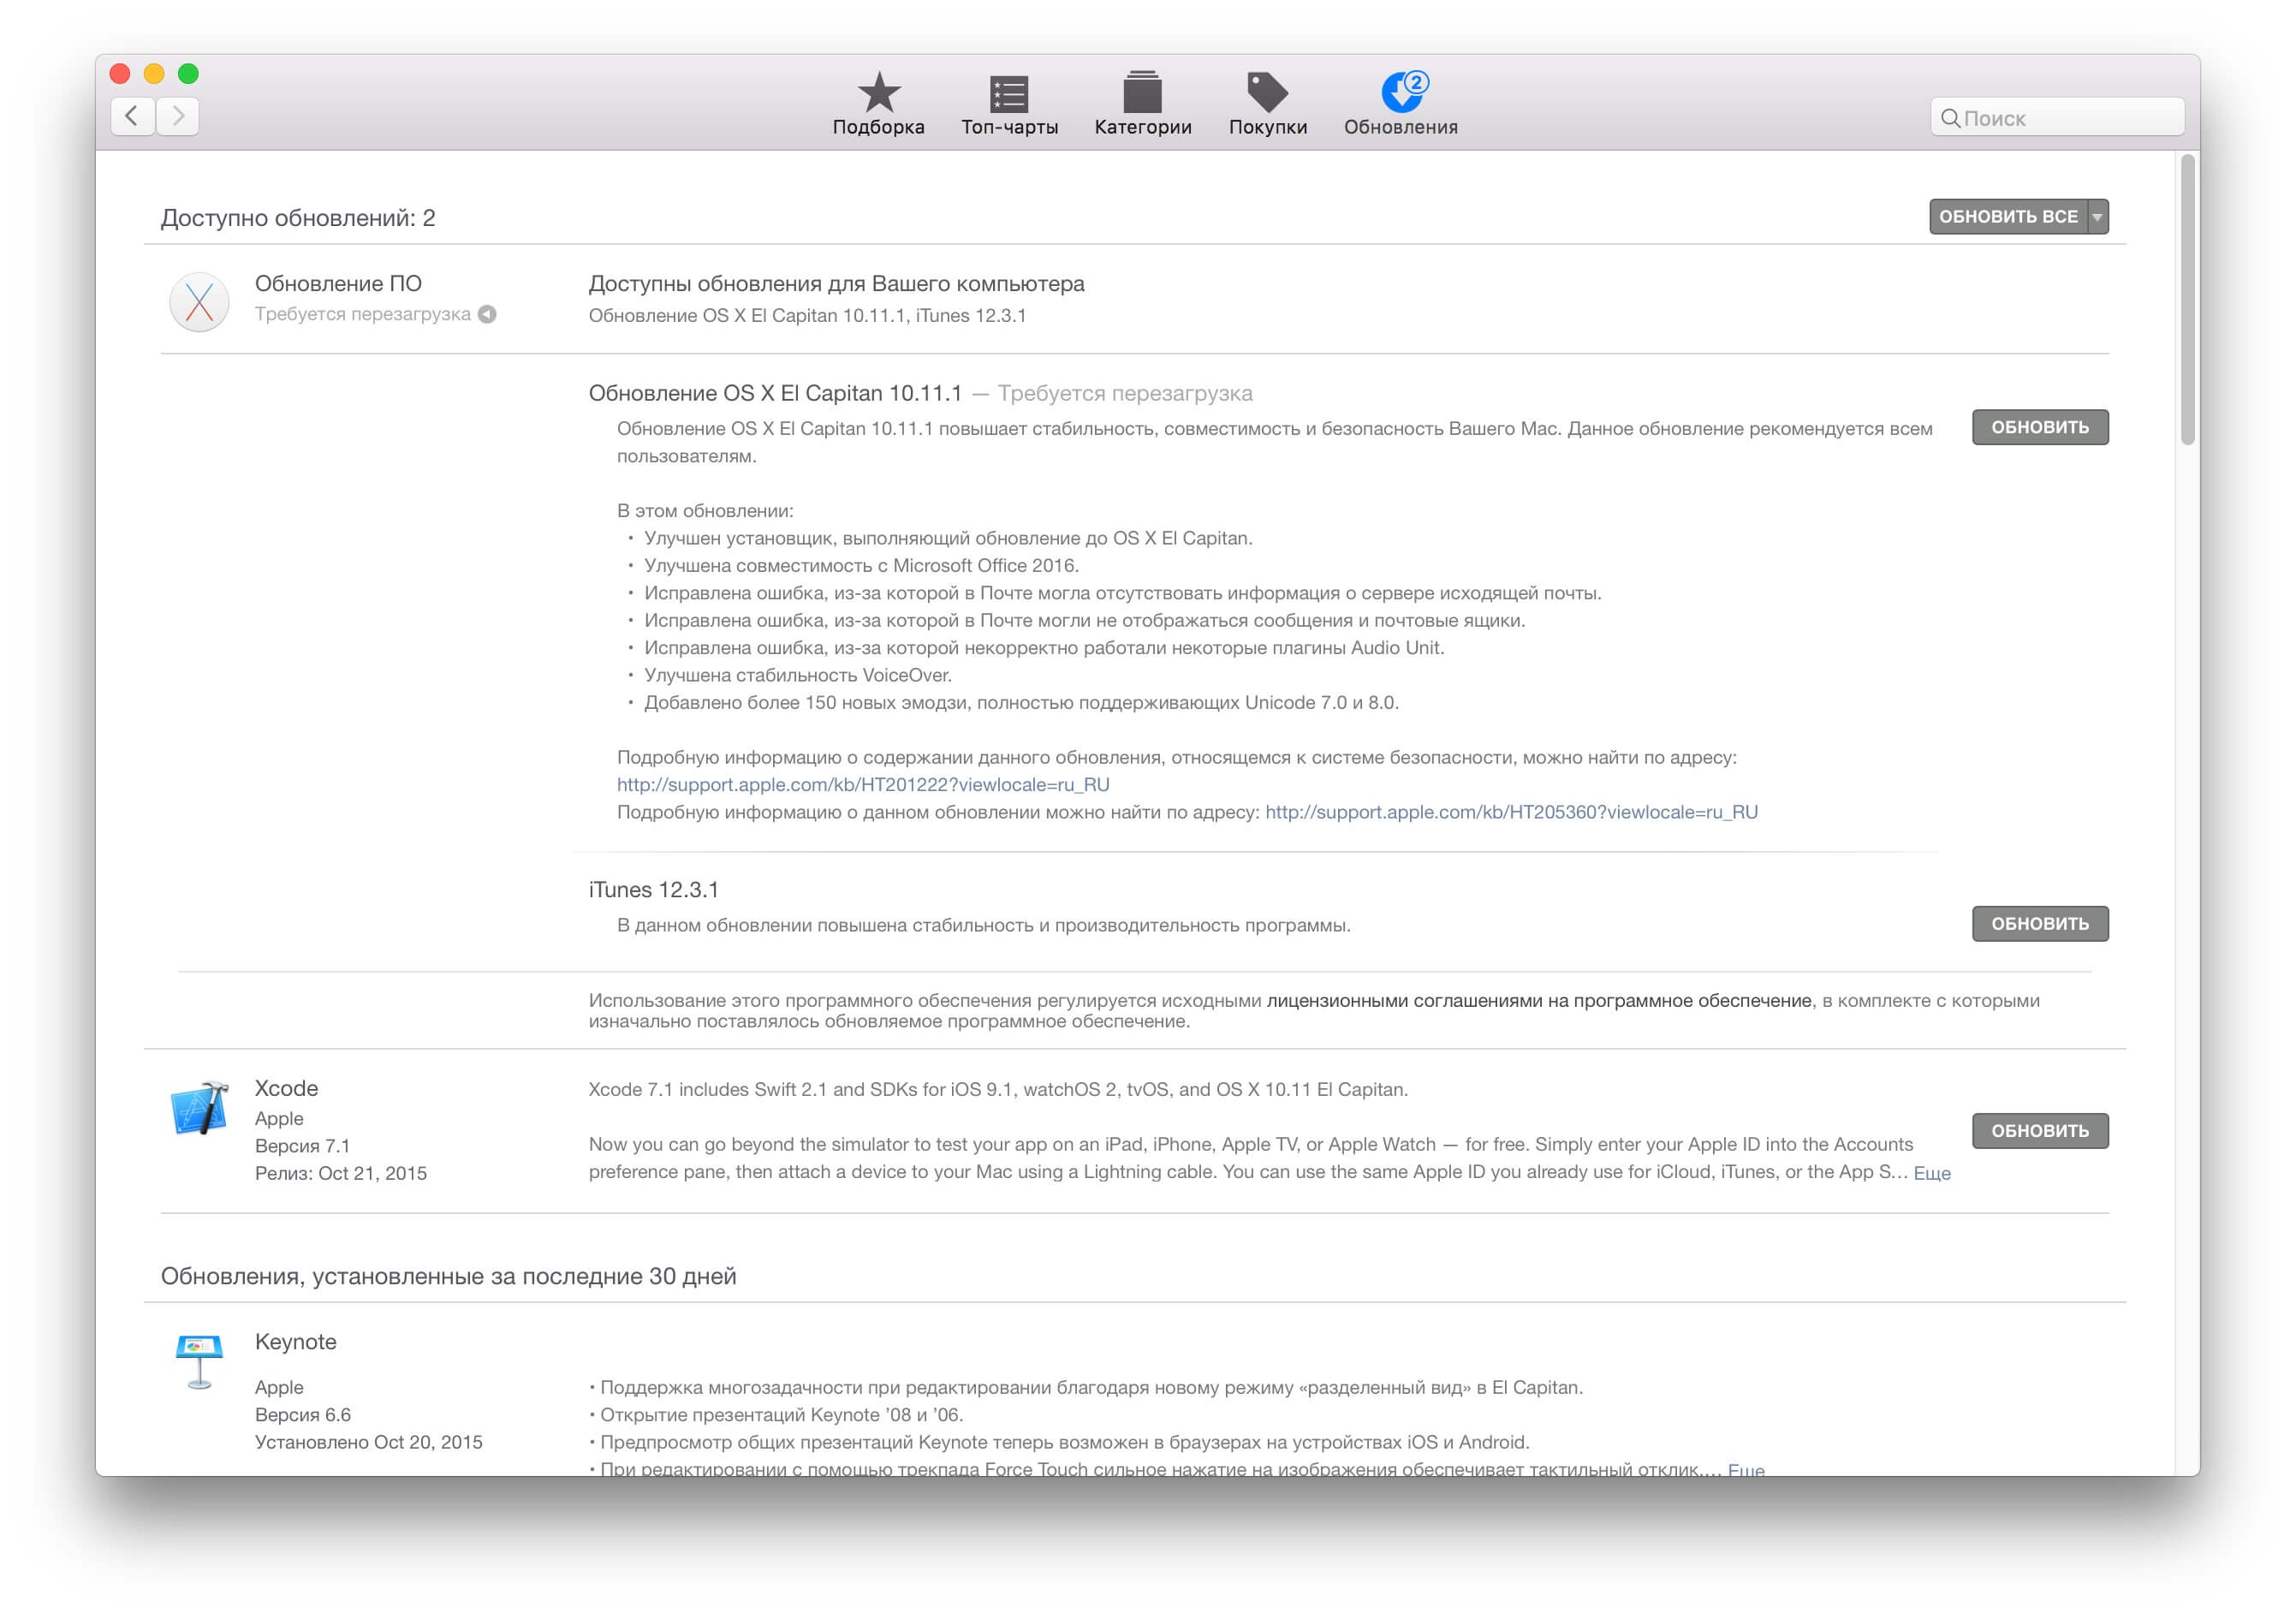Click the 'iTunes 12.3.1' heading
Viewport: 2296px width, 1613px height.
click(653, 889)
